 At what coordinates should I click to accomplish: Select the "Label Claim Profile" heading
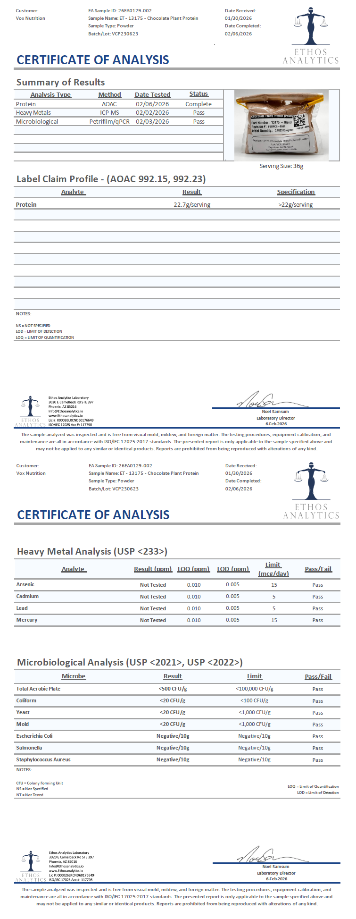(111, 179)
